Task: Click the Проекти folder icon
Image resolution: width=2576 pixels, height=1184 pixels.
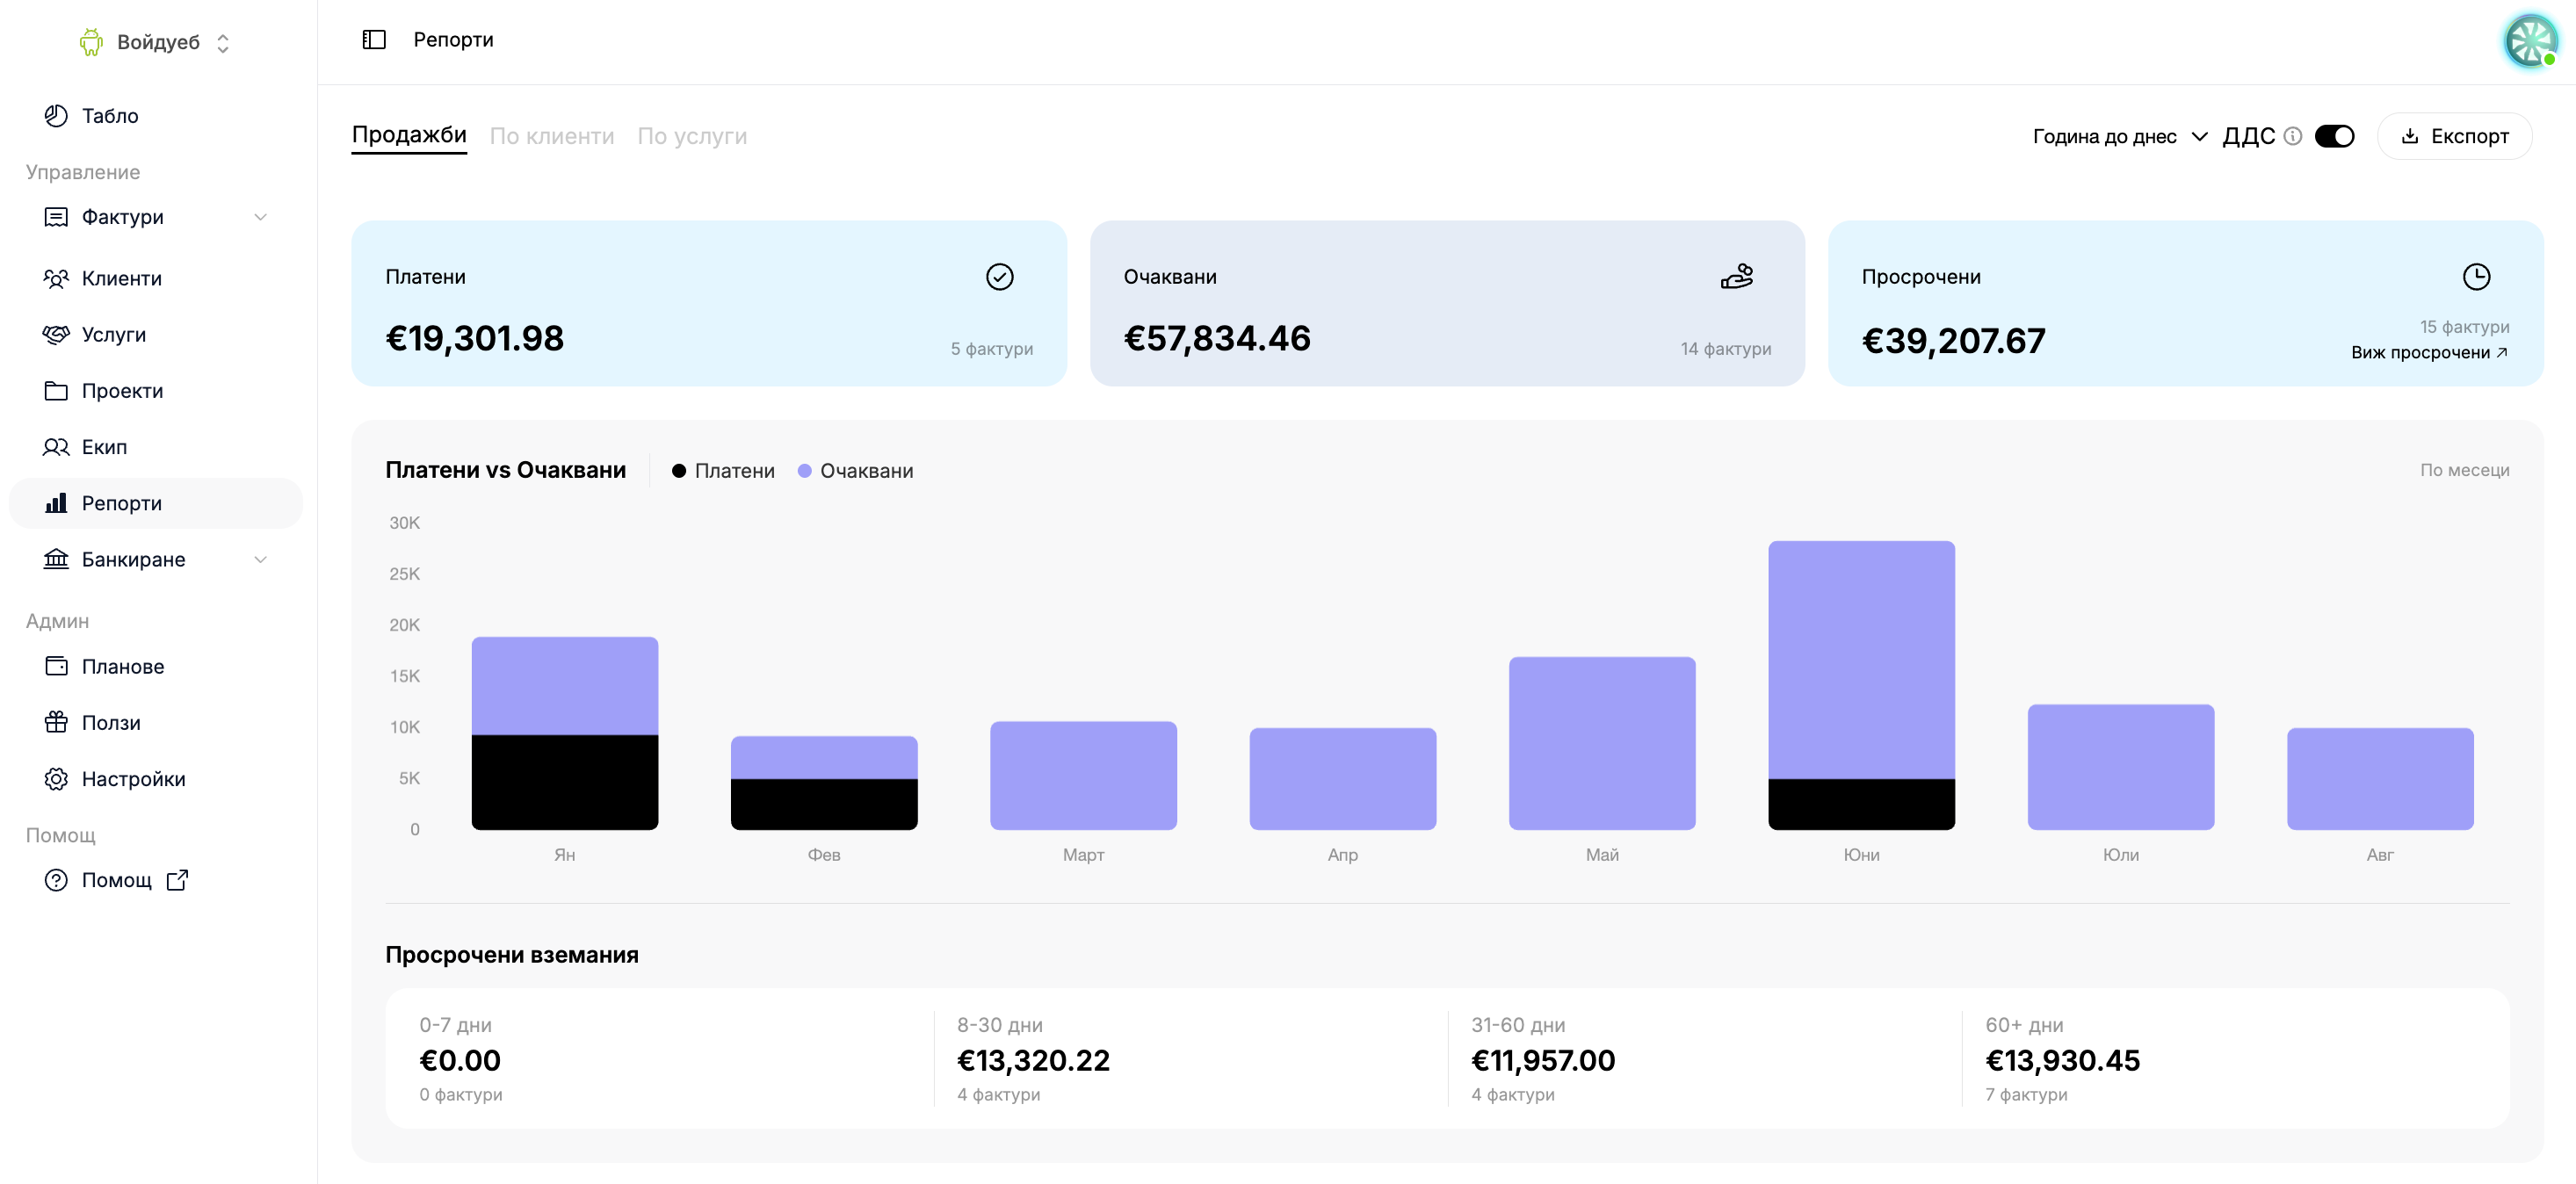Action: [x=56, y=391]
